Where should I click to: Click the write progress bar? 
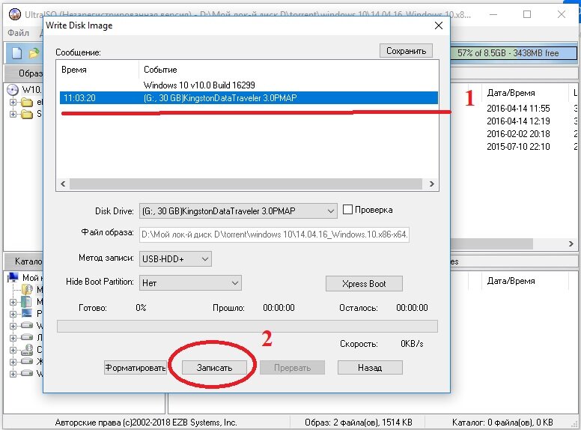[x=247, y=326]
